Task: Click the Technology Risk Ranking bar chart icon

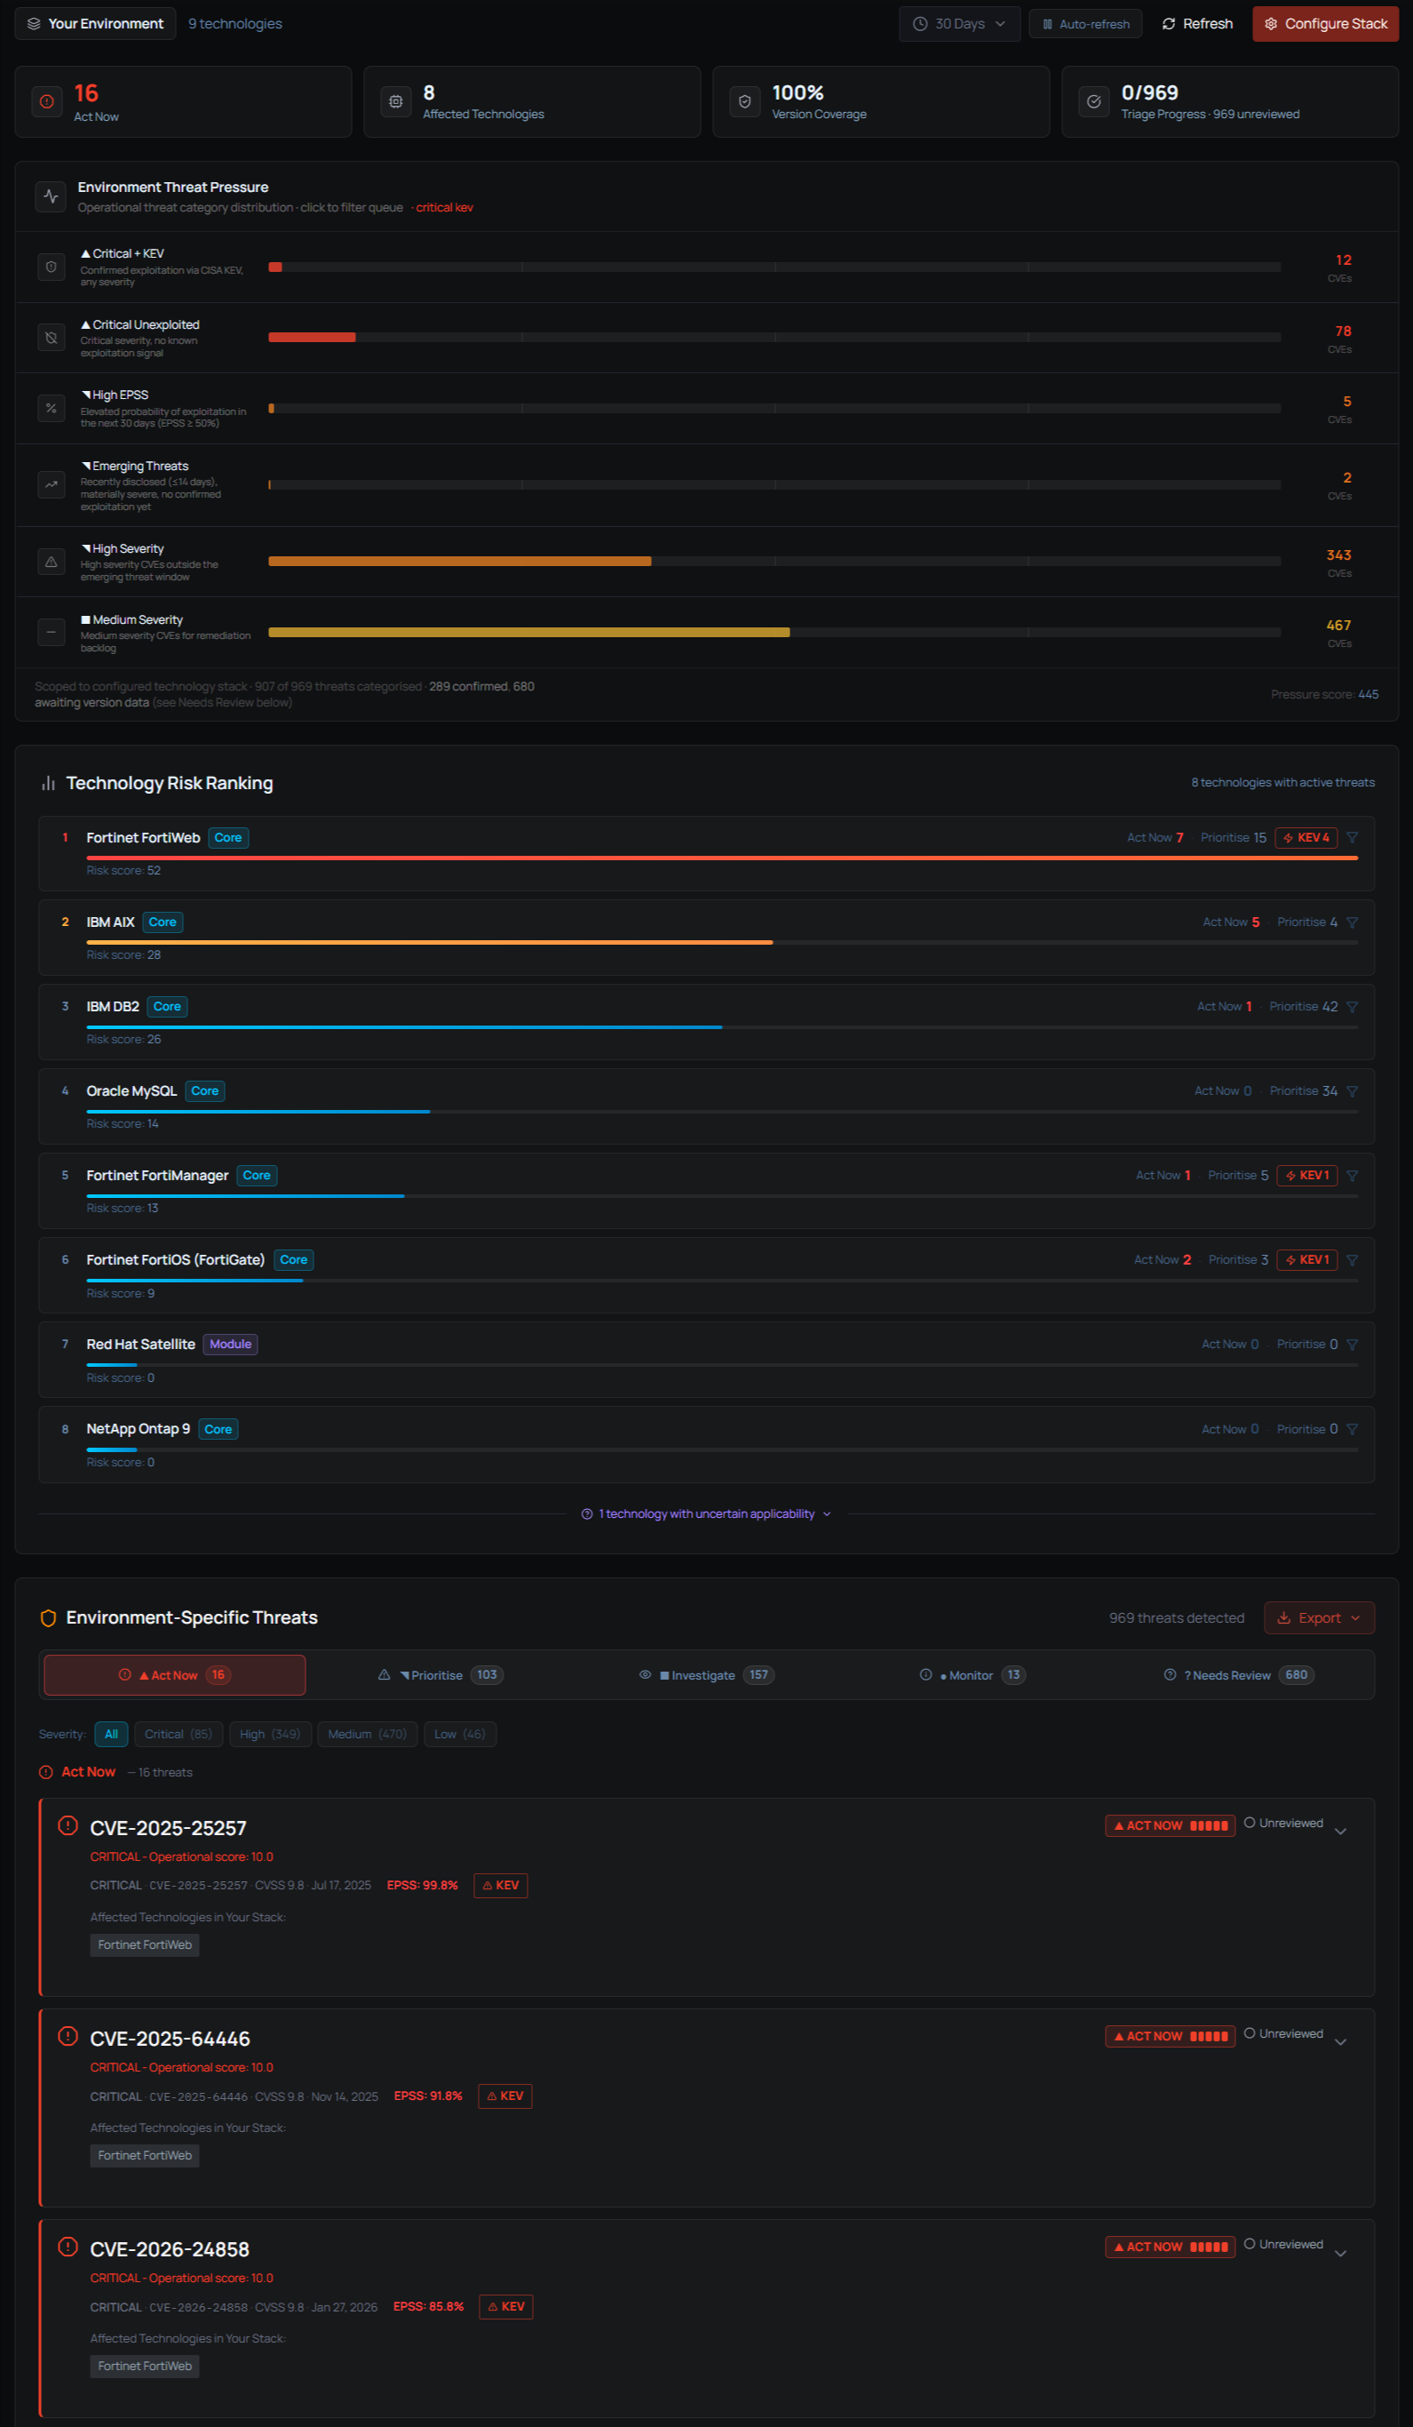Action: (x=47, y=784)
